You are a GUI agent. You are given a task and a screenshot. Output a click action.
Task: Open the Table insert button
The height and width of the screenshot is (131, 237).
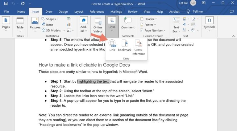20,24
